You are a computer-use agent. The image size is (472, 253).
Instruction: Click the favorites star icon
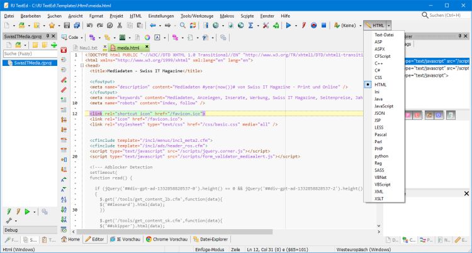point(51,26)
